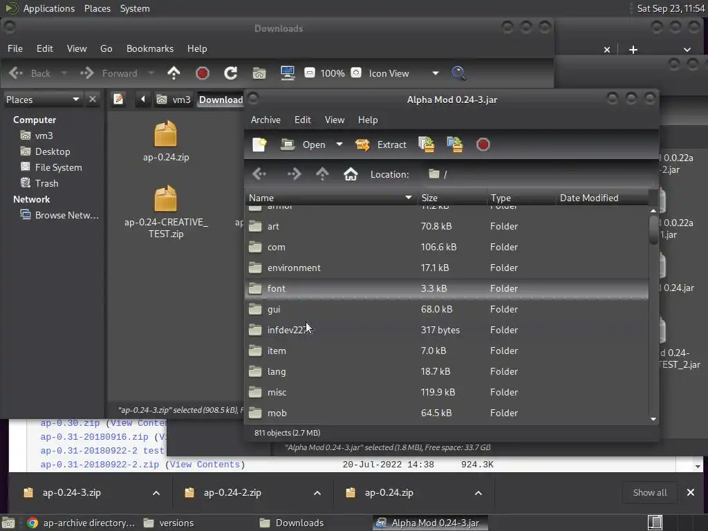Image resolution: width=708 pixels, height=531 pixels.
Task: Expand options for ap-0.24-2.zip download
Action: (317, 493)
